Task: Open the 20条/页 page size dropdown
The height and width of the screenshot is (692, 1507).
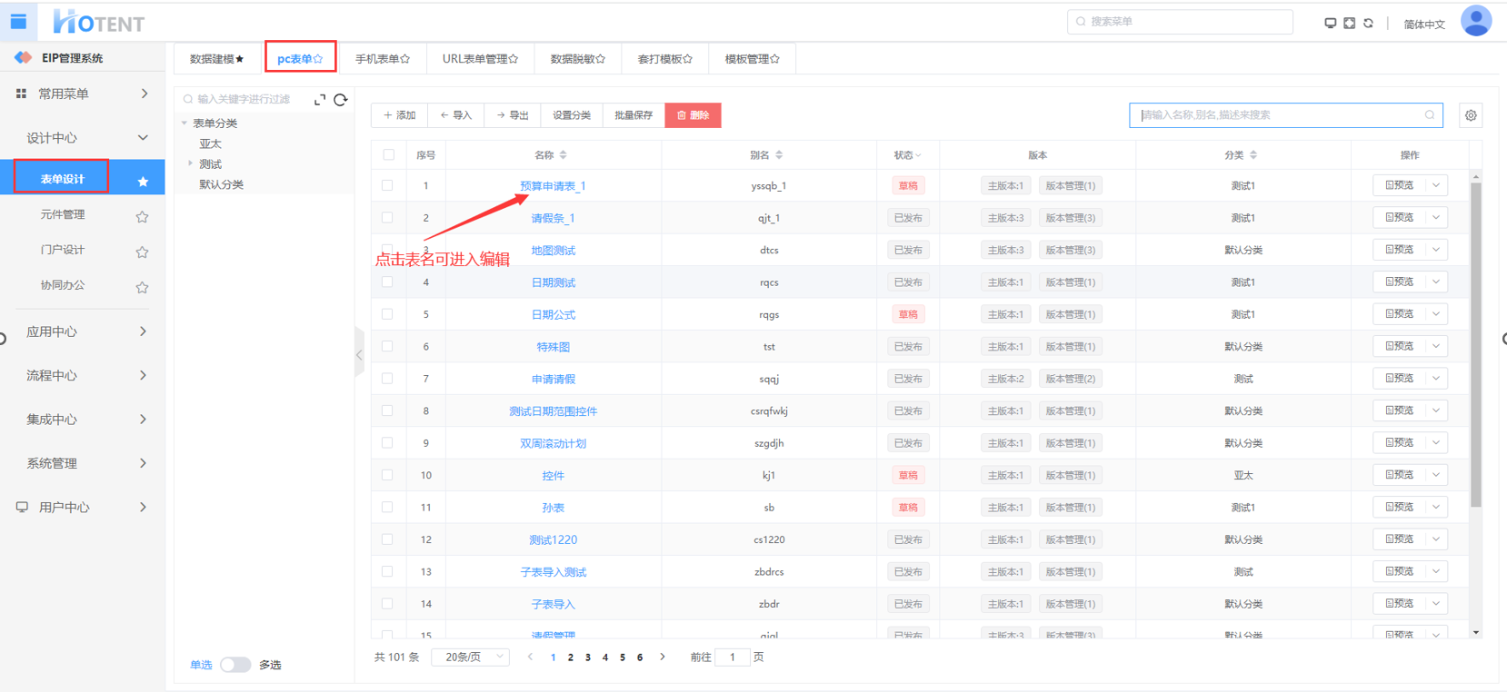Action: click(x=471, y=657)
